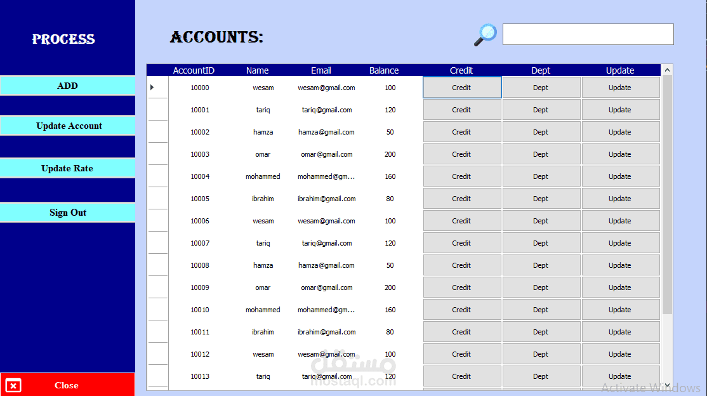Select account ID cell 10006

click(200, 221)
